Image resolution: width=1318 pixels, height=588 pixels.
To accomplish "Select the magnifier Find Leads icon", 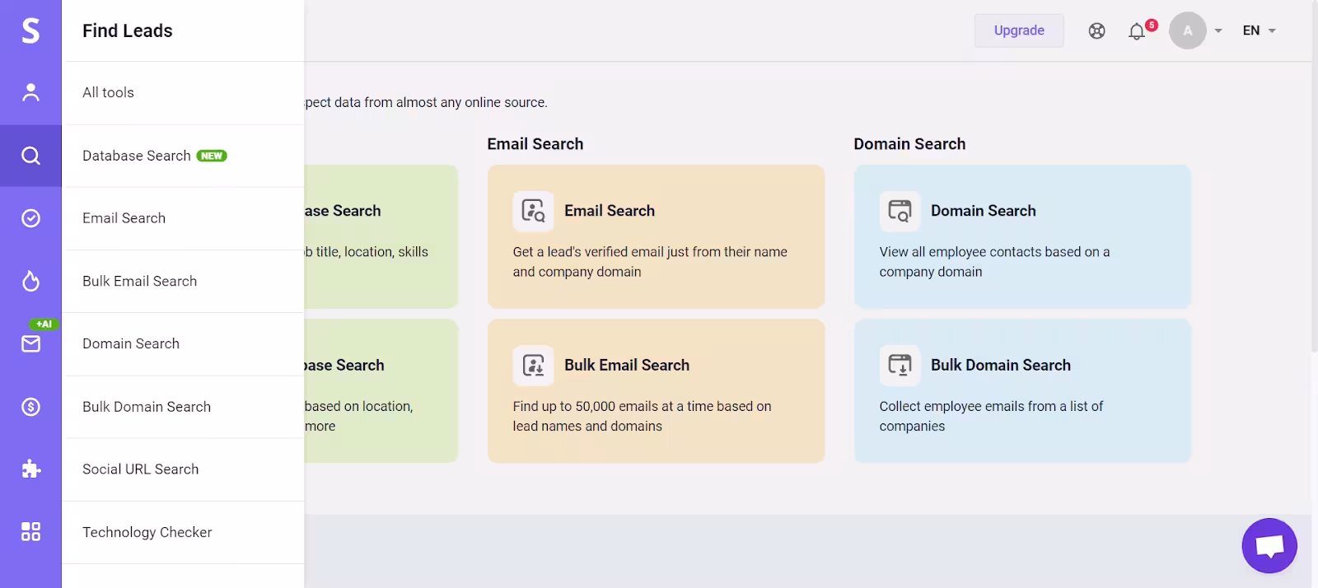I will coord(30,156).
